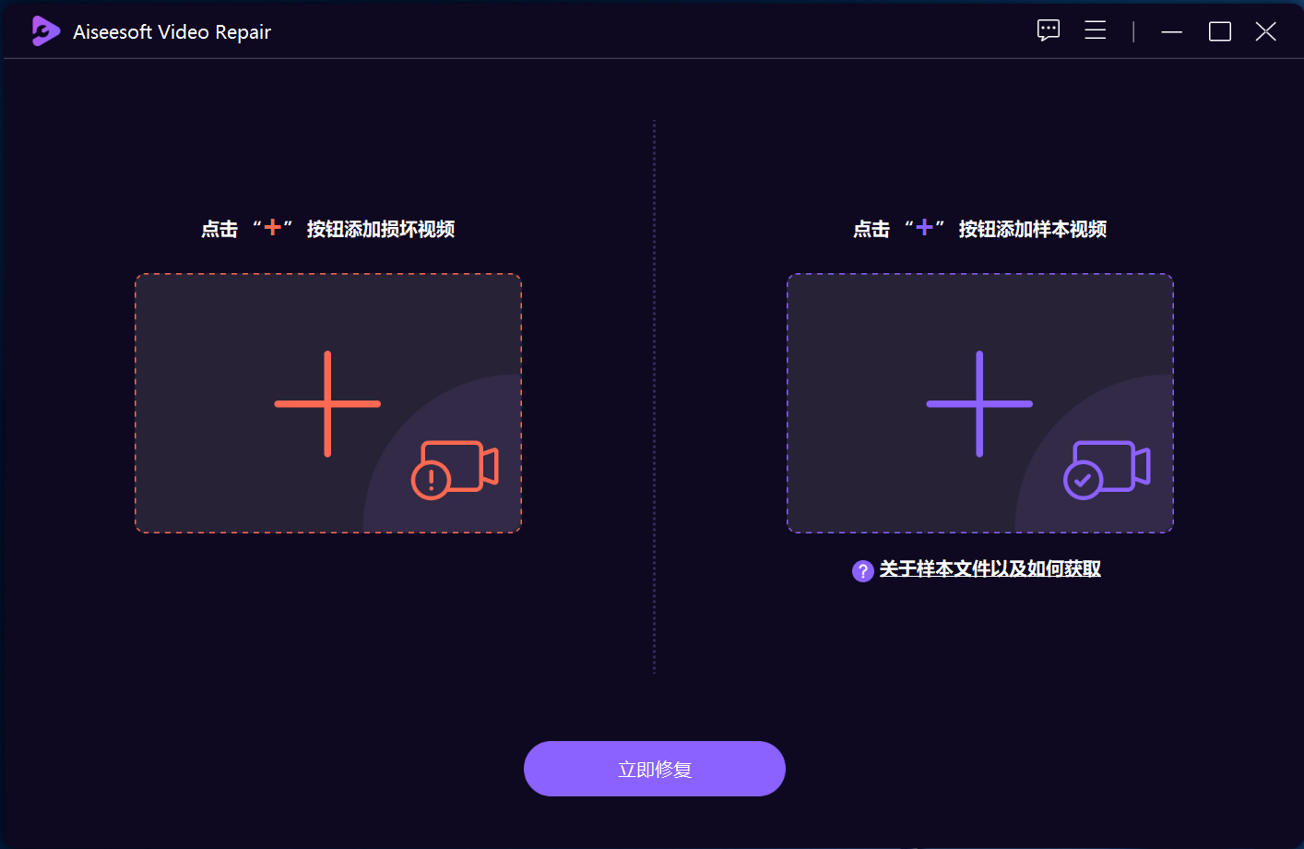
Task: Maximize the Video Repair window
Action: click(1220, 31)
